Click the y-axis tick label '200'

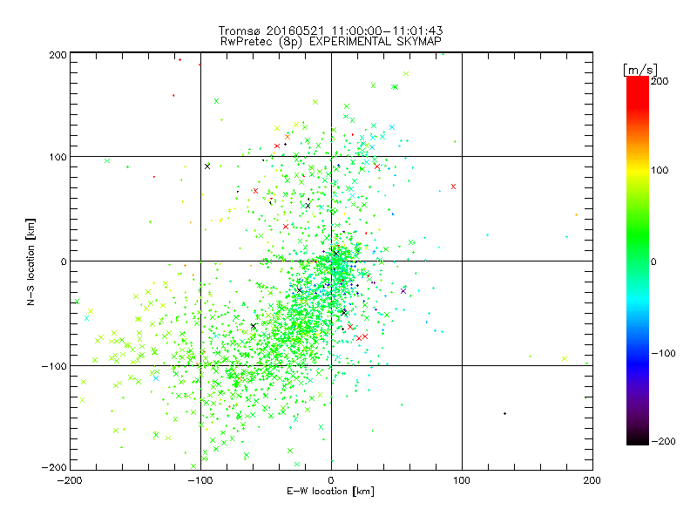point(58,55)
